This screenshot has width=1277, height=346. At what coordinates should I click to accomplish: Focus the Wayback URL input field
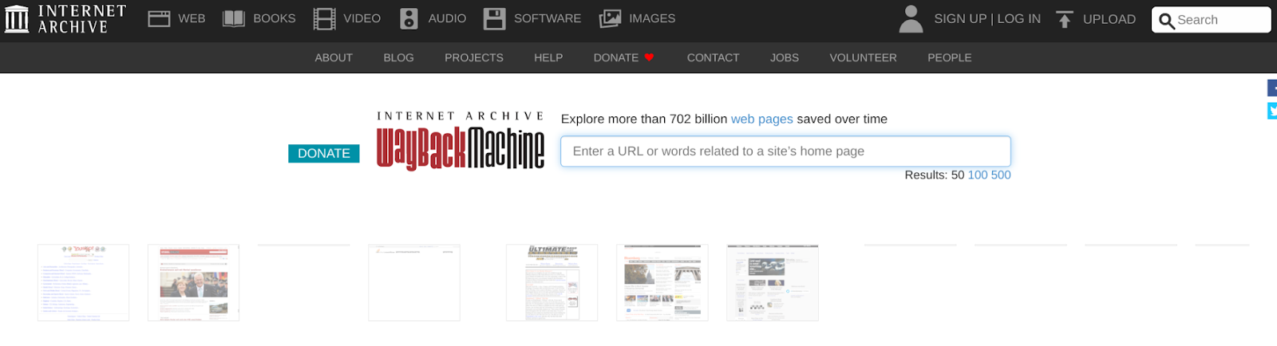785,151
